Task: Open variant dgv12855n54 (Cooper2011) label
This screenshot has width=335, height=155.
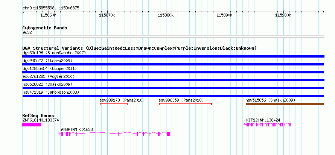Action: [x=50, y=68]
